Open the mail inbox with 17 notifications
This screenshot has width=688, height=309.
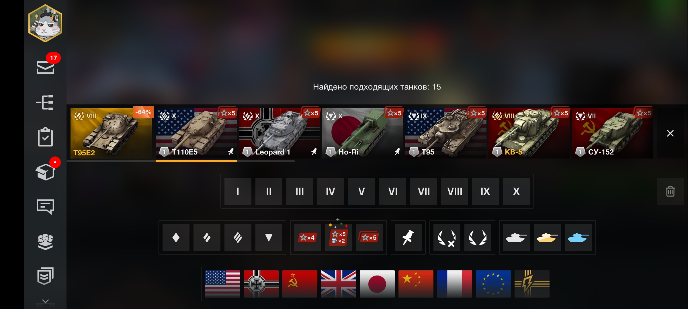pyautogui.click(x=45, y=67)
